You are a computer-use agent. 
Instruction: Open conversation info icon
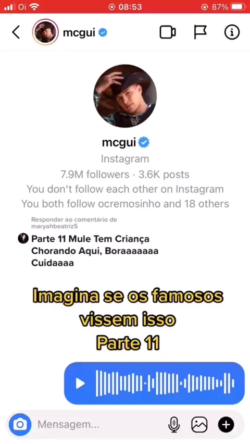click(x=232, y=32)
